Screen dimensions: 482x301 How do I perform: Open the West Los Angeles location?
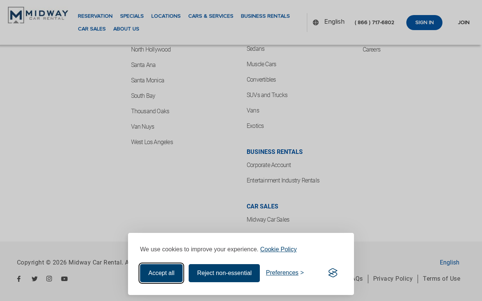click(152, 142)
